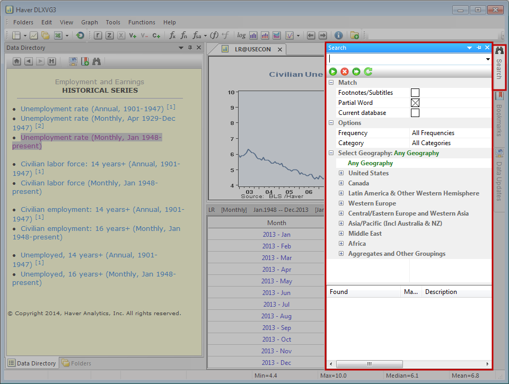This screenshot has height=384, width=509.
Task: Expand the Canada geography node
Action: [x=341, y=183]
